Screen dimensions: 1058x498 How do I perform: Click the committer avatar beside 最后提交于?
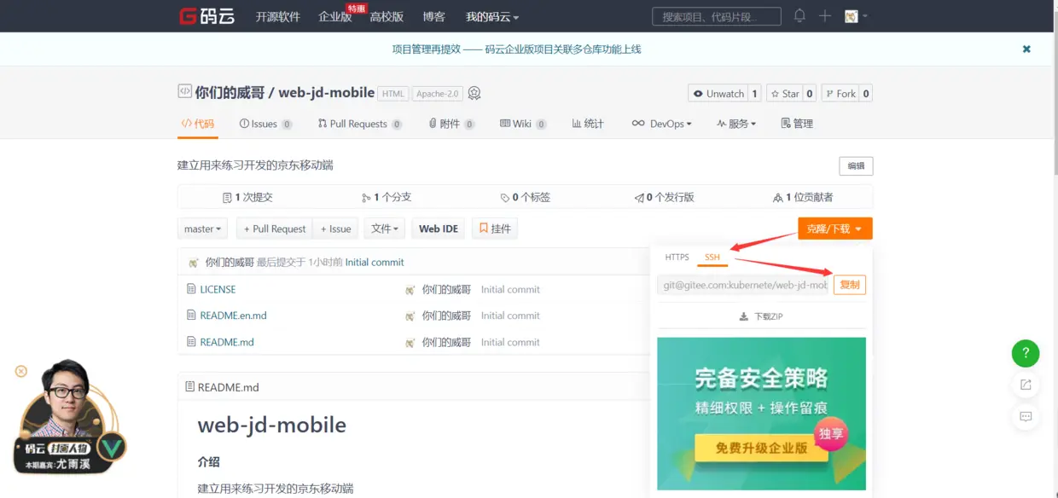pos(195,263)
